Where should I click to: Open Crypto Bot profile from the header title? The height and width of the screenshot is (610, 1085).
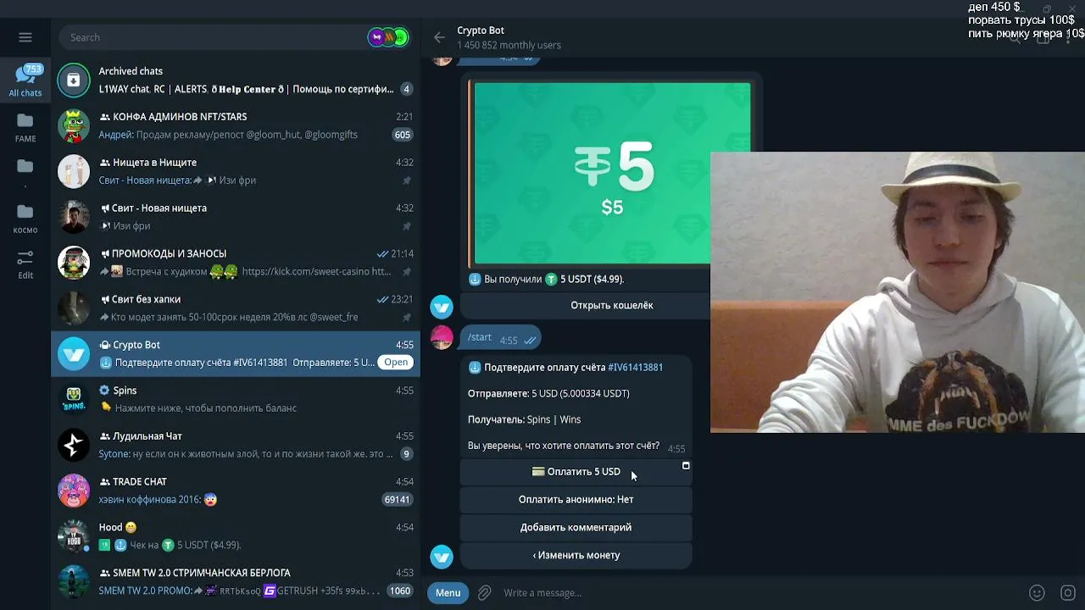point(481,30)
